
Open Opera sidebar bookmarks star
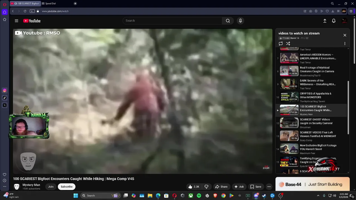tap(4, 19)
